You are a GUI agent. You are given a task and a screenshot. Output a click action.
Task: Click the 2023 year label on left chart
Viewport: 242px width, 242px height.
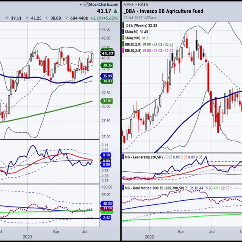click(27, 237)
